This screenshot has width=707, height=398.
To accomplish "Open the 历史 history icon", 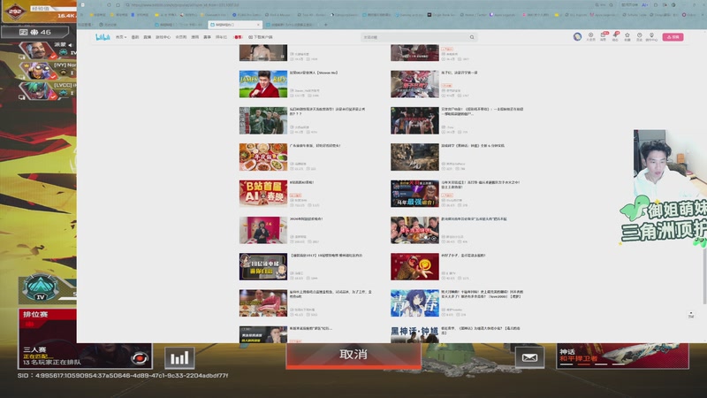I will click(x=639, y=37).
